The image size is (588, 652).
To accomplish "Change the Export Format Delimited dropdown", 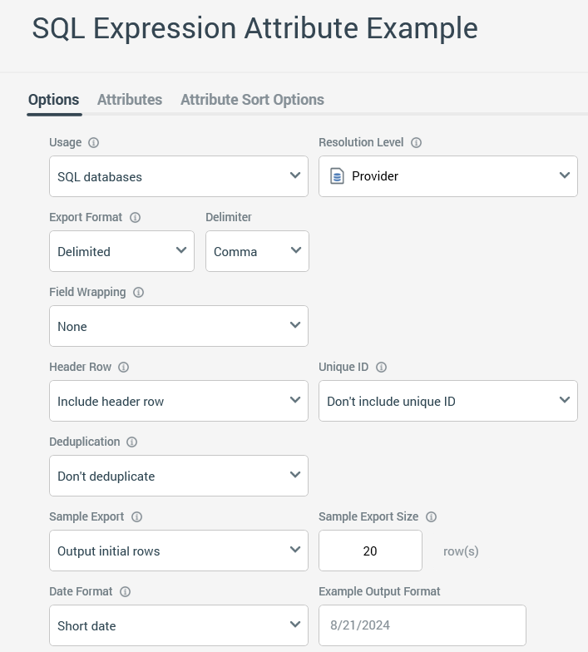I will (x=121, y=251).
